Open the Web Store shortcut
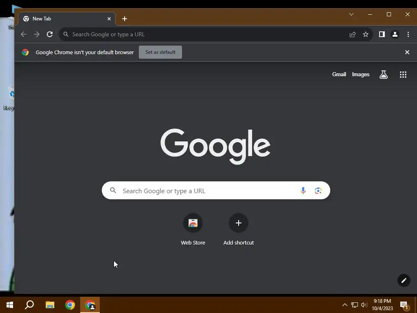Viewport: 417px width, 313px height. click(193, 229)
